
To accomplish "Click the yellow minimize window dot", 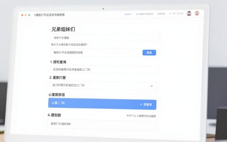I will point(25,15).
